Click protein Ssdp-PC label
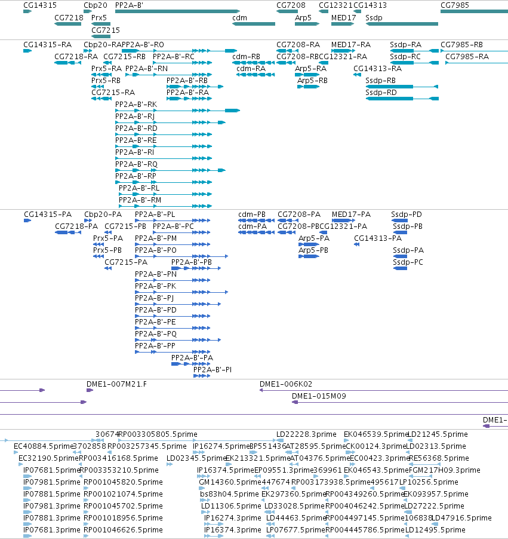 (408, 262)
